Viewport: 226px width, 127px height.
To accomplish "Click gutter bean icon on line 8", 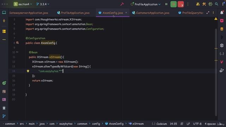I will (17, 43).
